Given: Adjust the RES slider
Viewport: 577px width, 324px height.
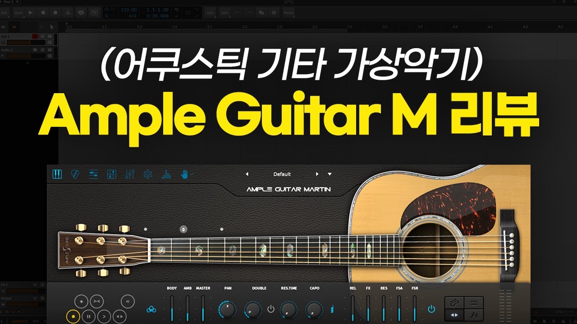Looking at the screenshot, I should (384, 309).
